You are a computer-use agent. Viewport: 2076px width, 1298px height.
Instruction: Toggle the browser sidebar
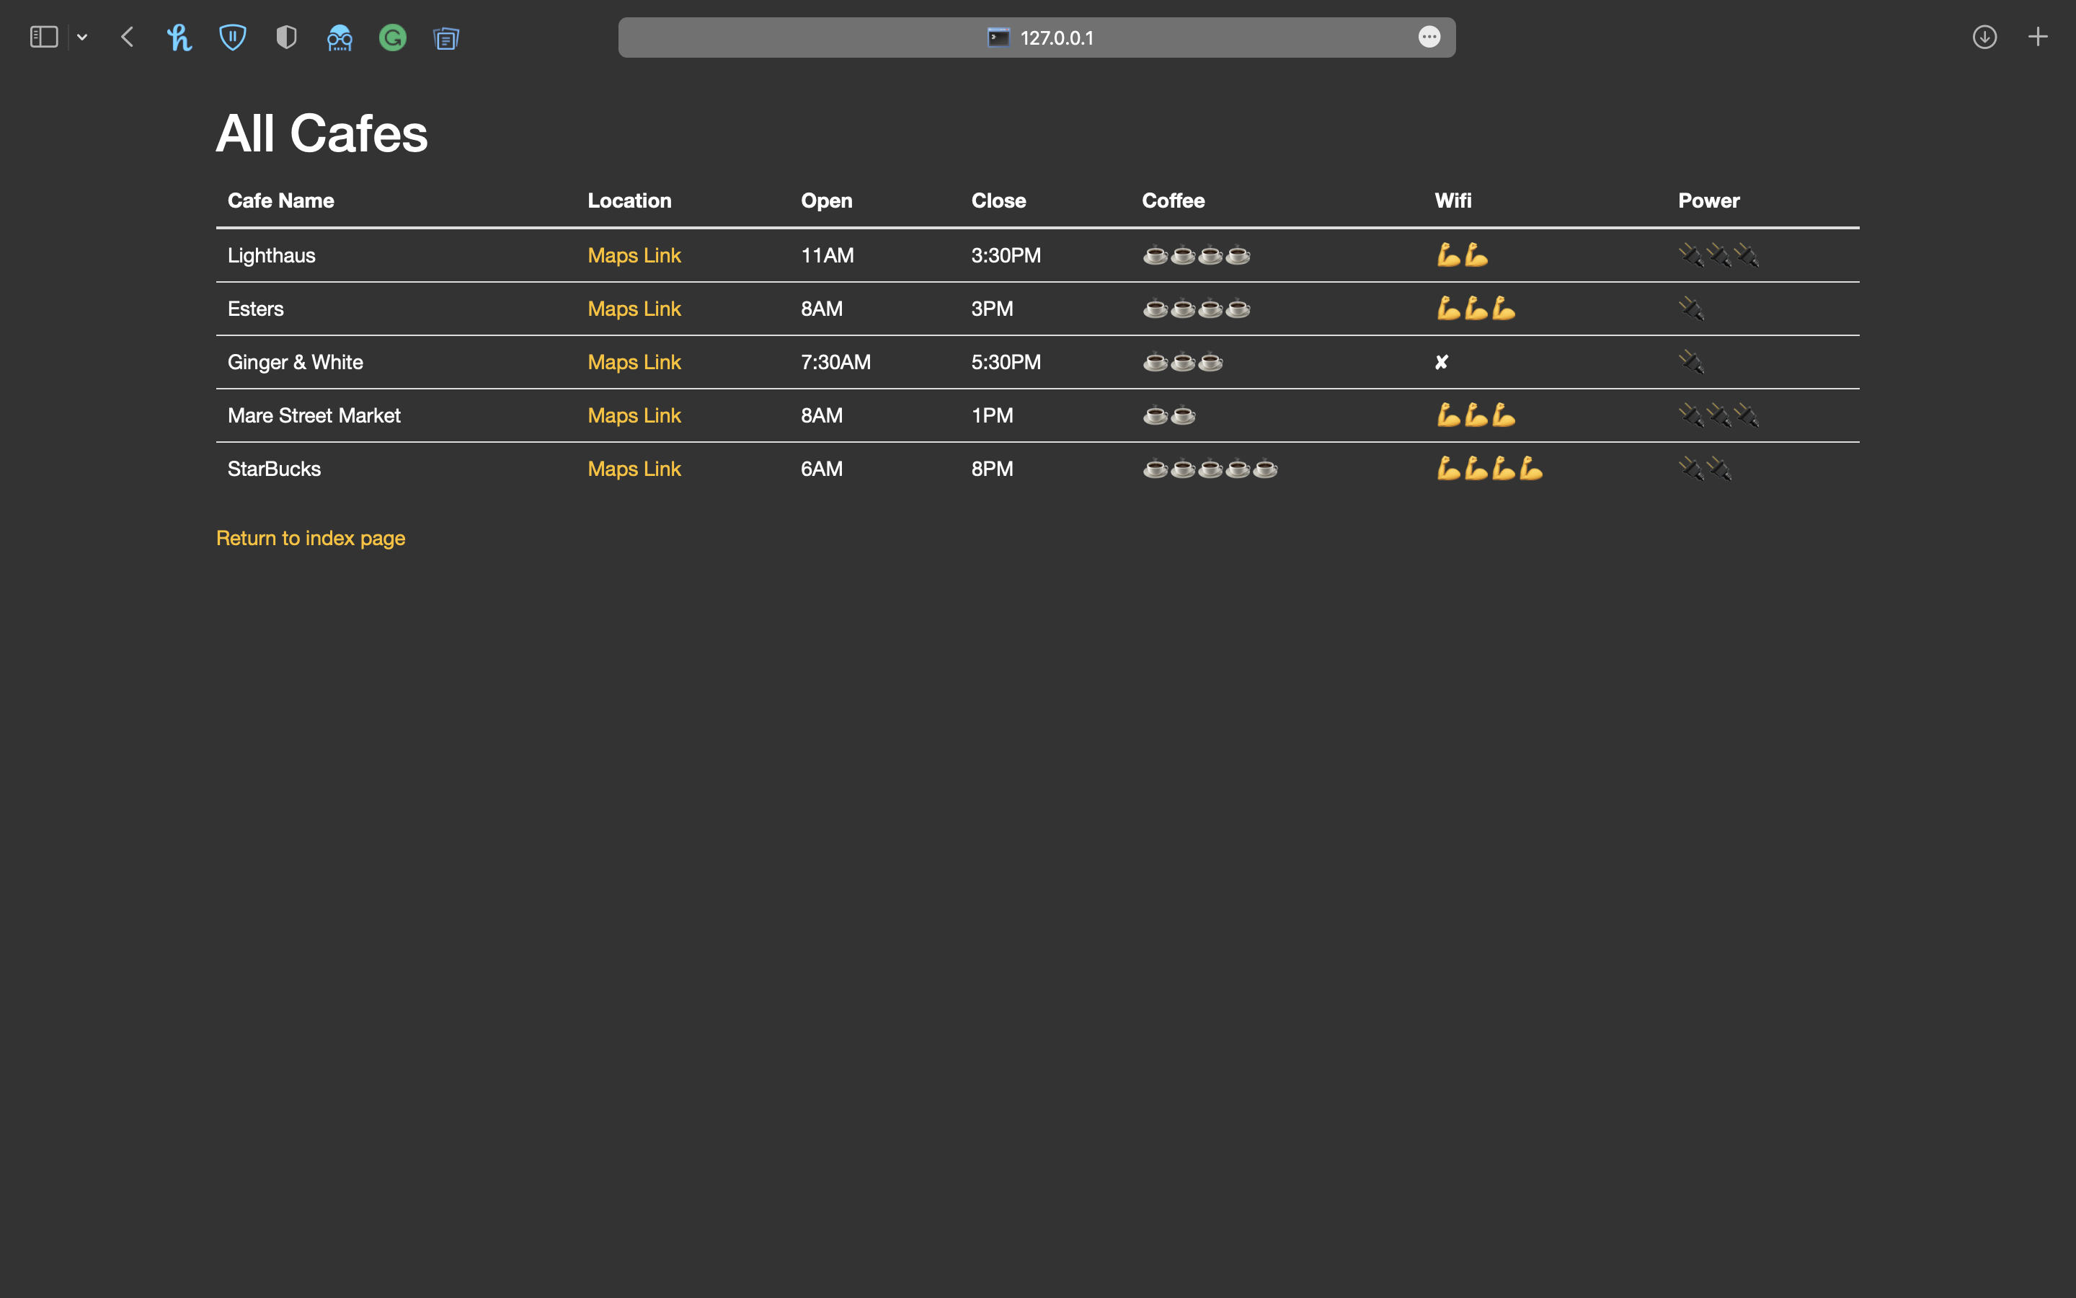[43, 37]
